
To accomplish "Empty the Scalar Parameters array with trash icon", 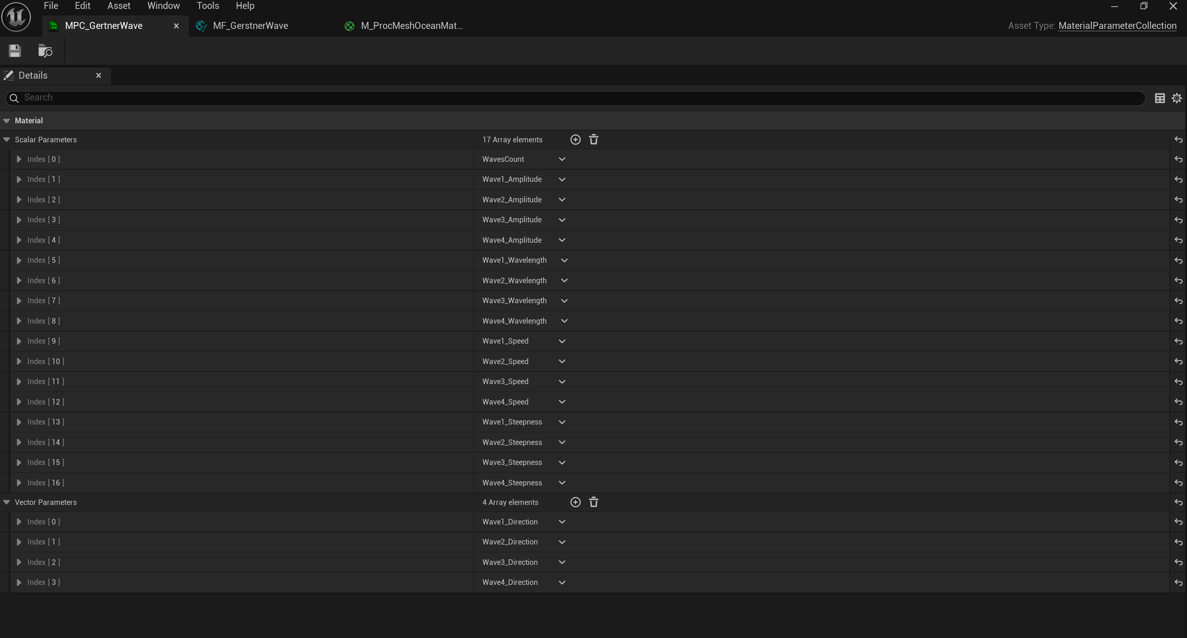I will 593,139.
